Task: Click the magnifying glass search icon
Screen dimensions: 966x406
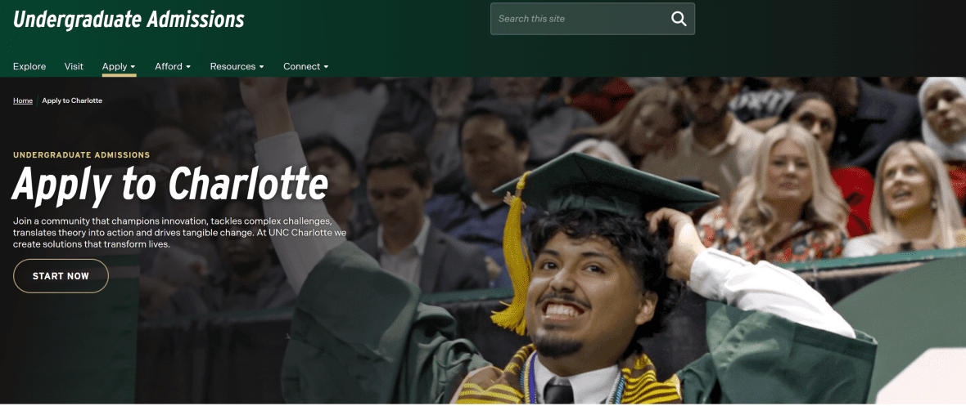Action: coord(678,19)
